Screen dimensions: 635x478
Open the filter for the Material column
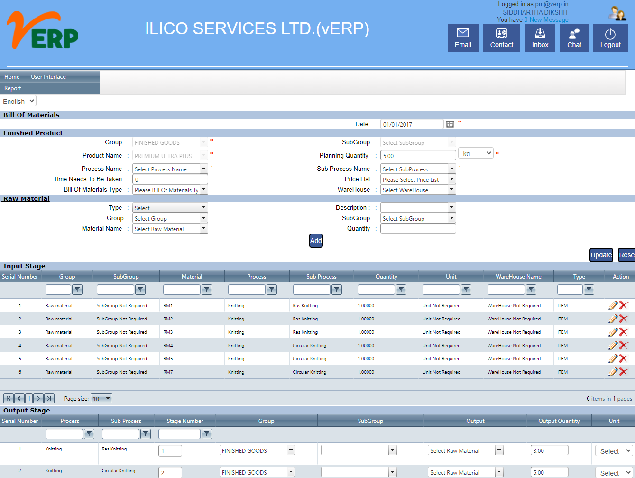click(206, 289)
